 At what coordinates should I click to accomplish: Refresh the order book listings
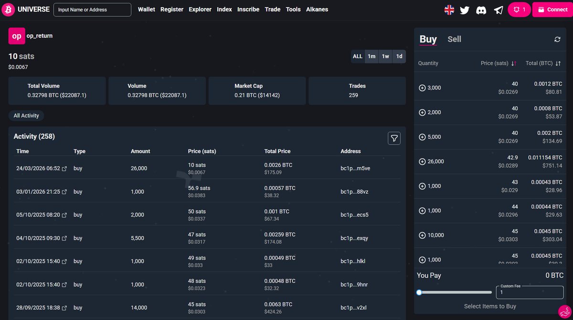click(x=557, y=40)
